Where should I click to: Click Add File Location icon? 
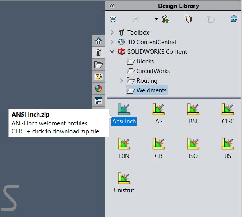(x=188, y=19)
